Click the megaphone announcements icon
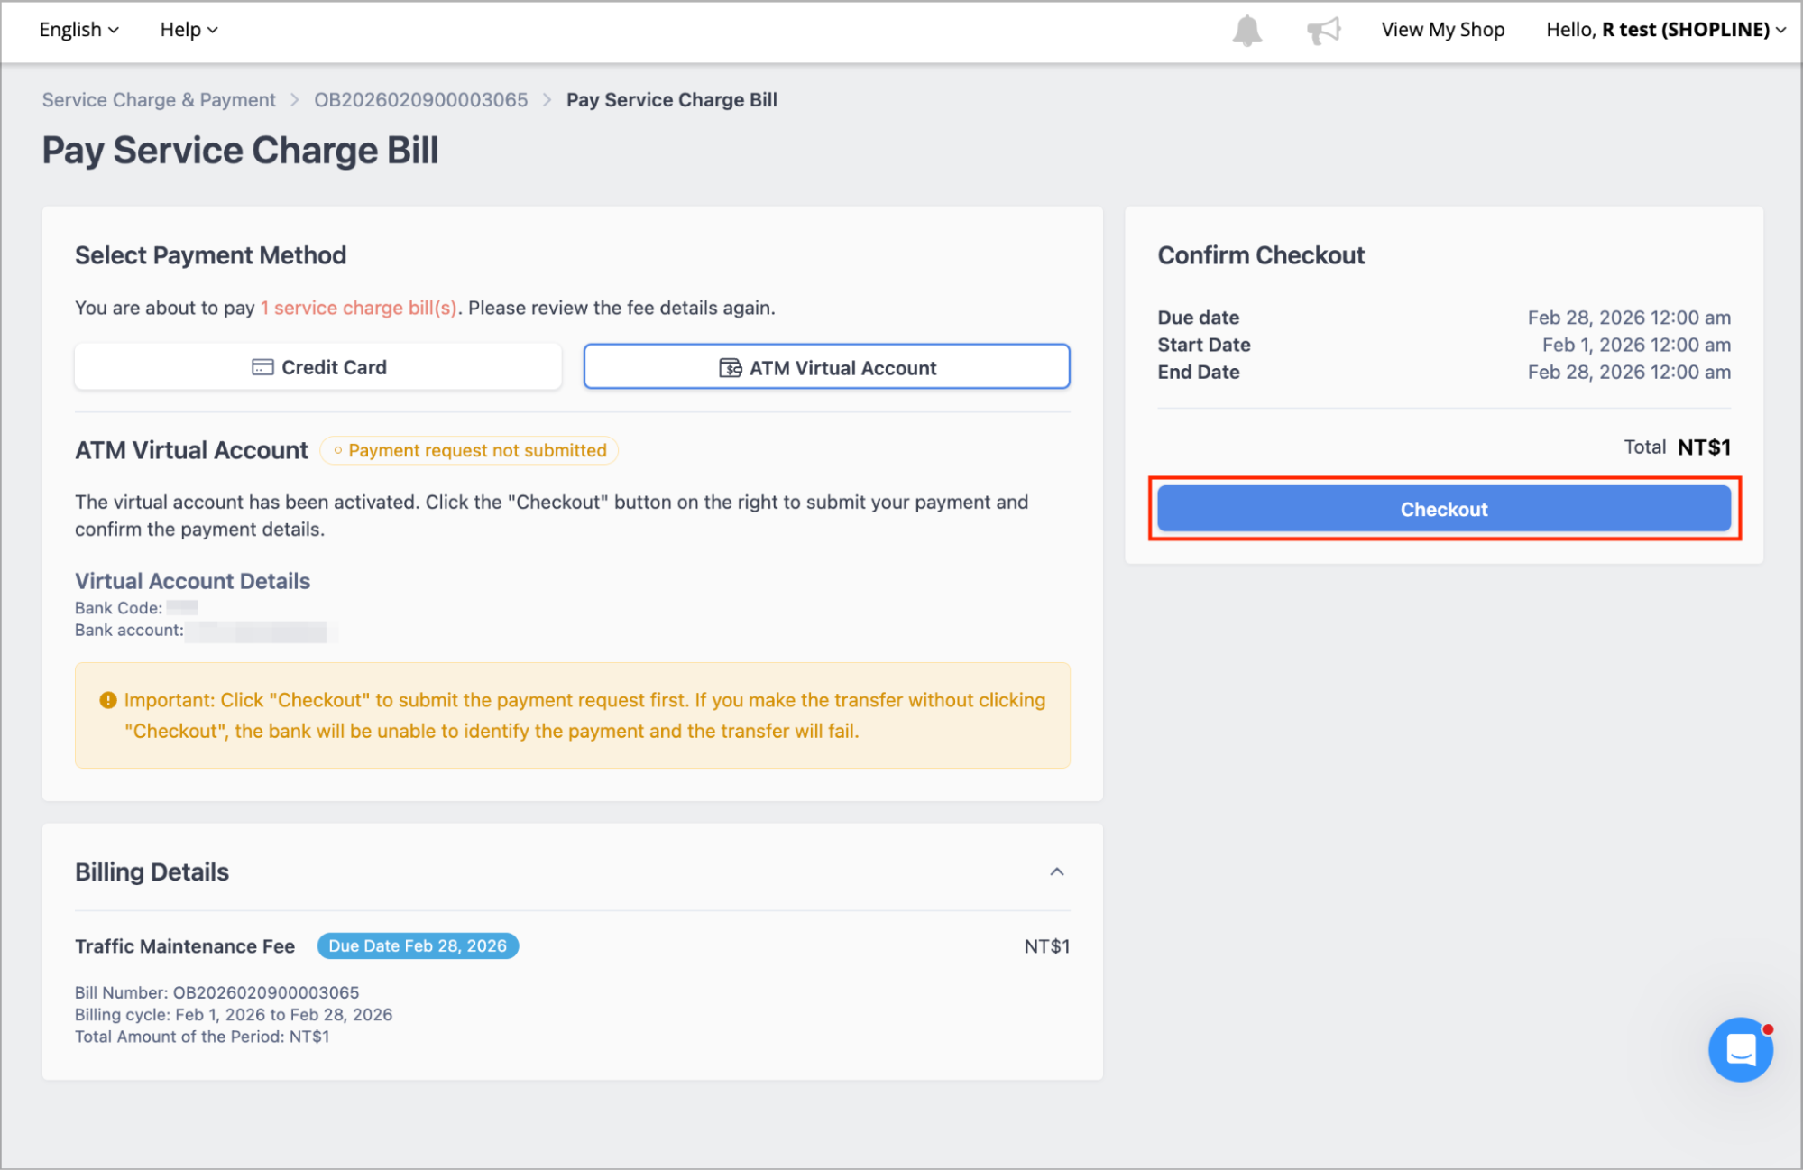 (x=1323, y=31)
